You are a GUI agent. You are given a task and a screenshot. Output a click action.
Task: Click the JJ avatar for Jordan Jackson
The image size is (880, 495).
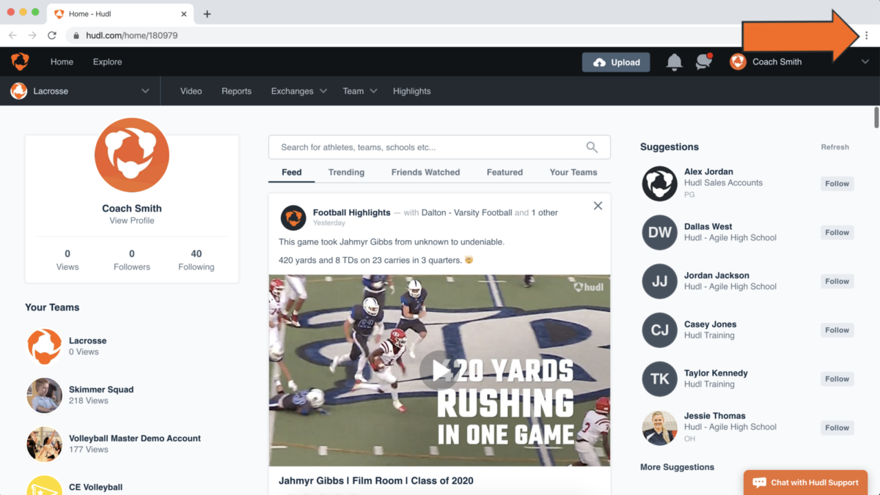tap(659, 281)
